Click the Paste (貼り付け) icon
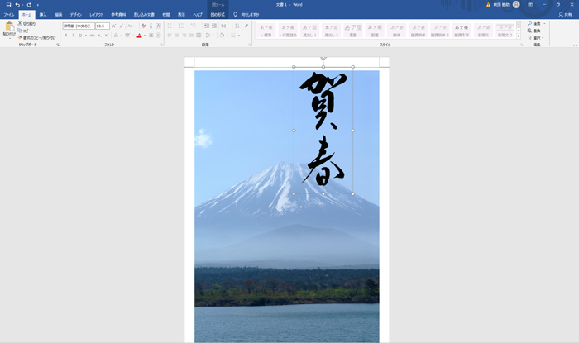The width and height of the screenshot is (579, 343). point(8,29)
